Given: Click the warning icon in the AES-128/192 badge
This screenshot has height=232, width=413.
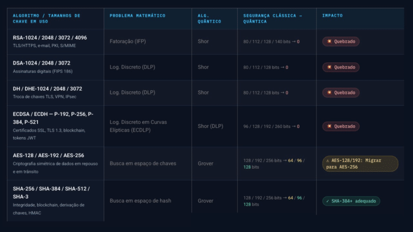Looking at the screenshot, I should click(328, 160).
